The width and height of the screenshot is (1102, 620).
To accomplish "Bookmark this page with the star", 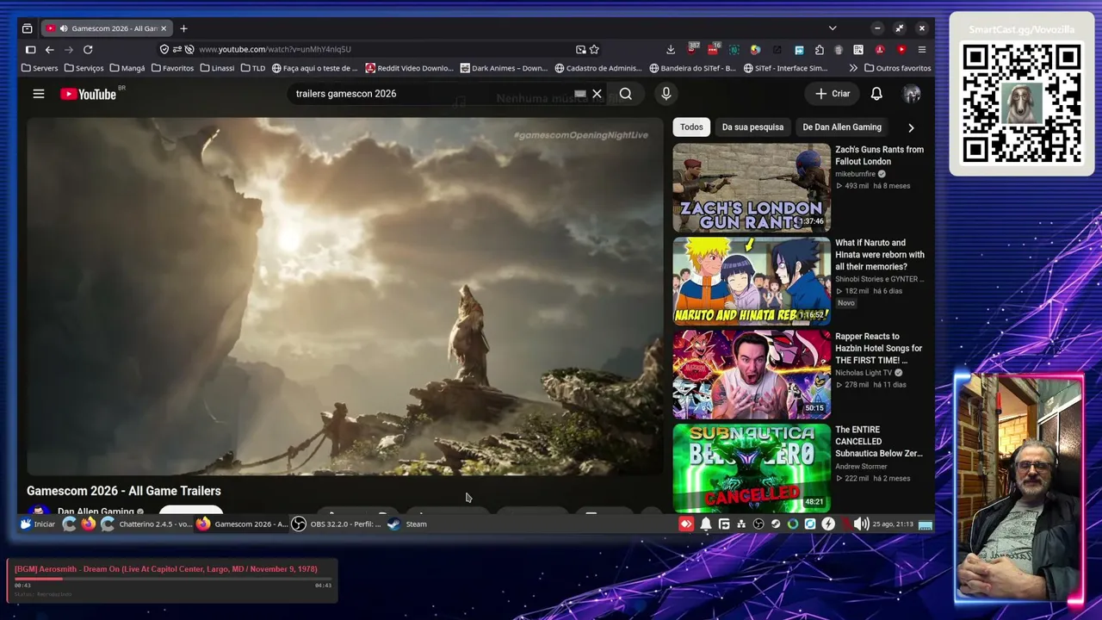I will 594,49.
